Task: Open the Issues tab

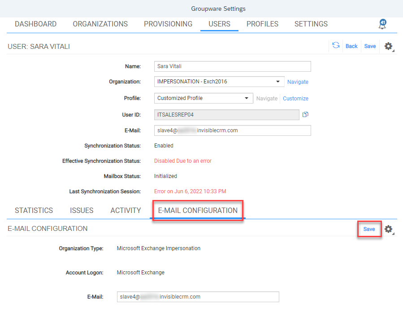Action: pyautogui.click(x=81, y=210)
